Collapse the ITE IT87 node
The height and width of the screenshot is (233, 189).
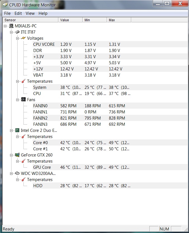11,32
